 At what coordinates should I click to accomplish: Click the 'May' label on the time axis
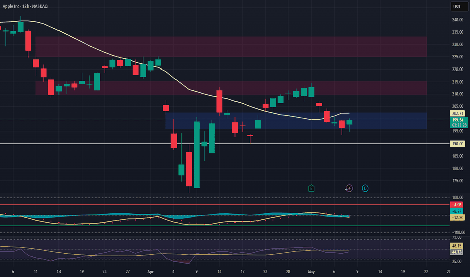point(311,272)
